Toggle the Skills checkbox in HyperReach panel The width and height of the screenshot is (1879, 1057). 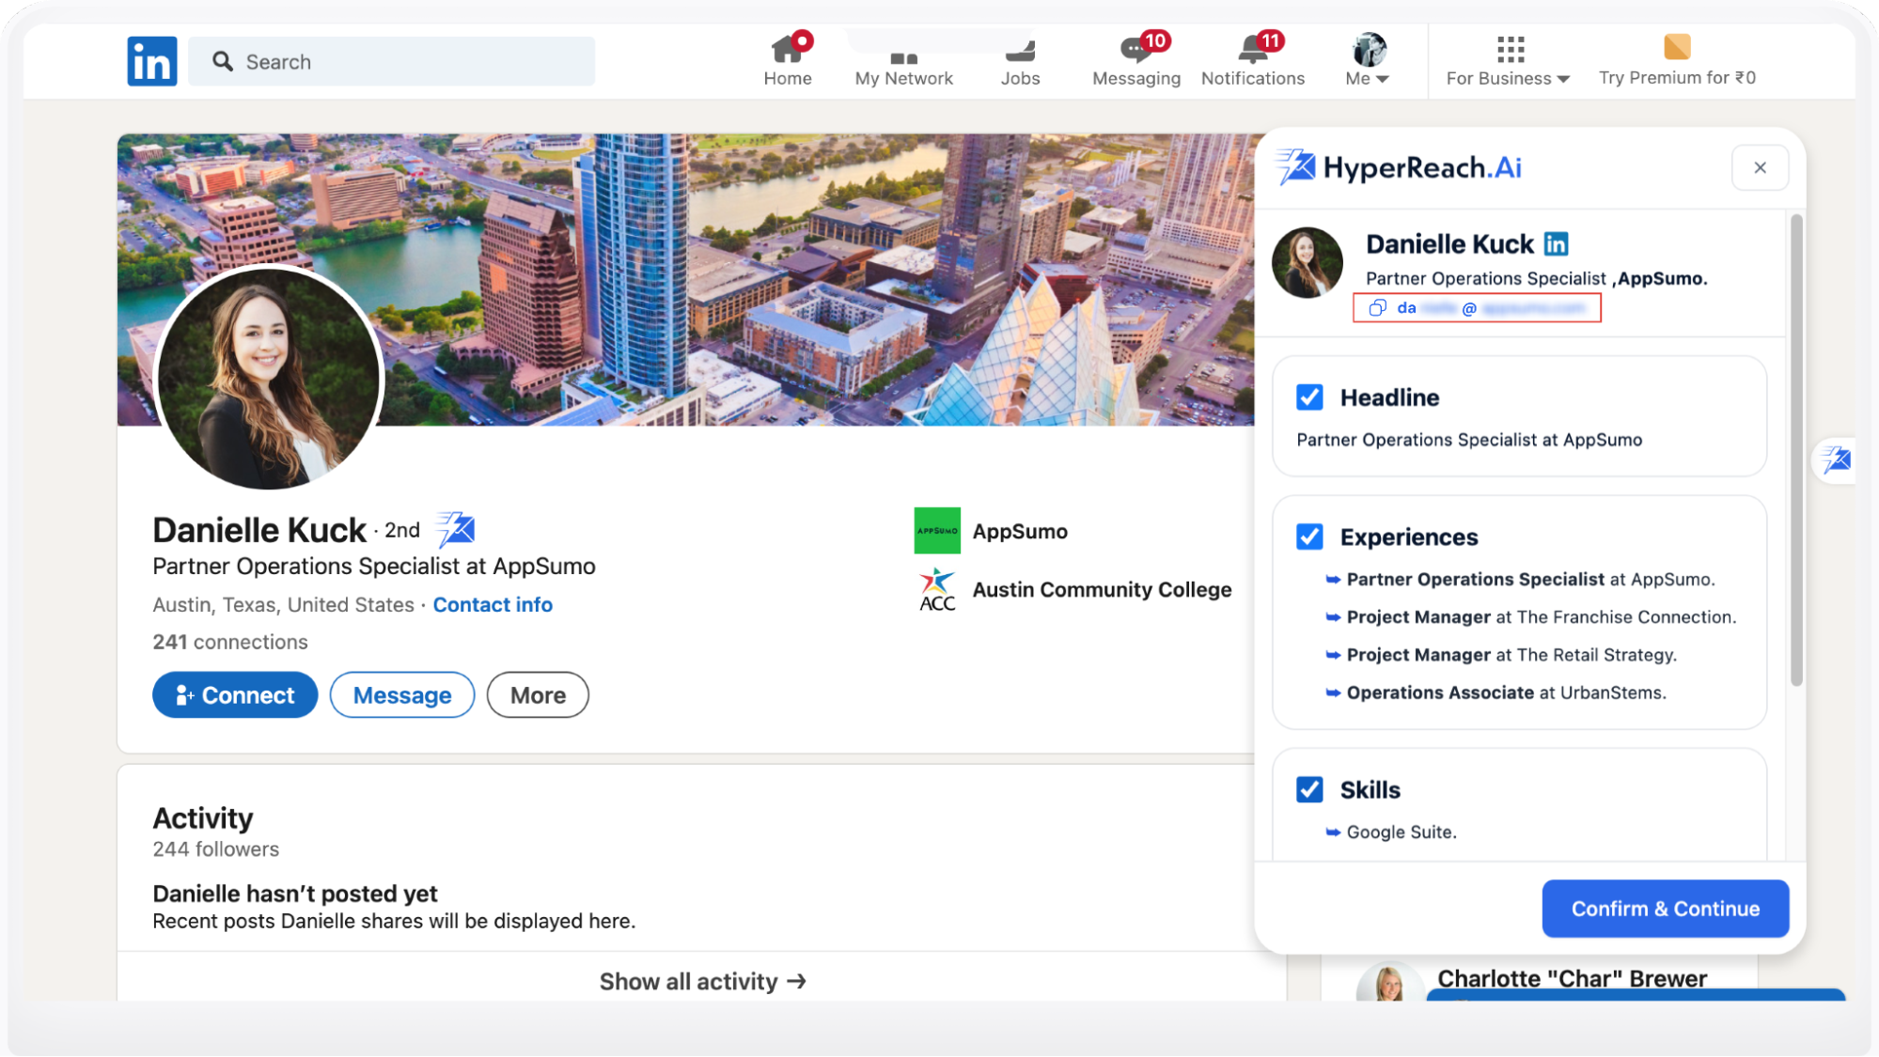click(x=1310, y=788)
